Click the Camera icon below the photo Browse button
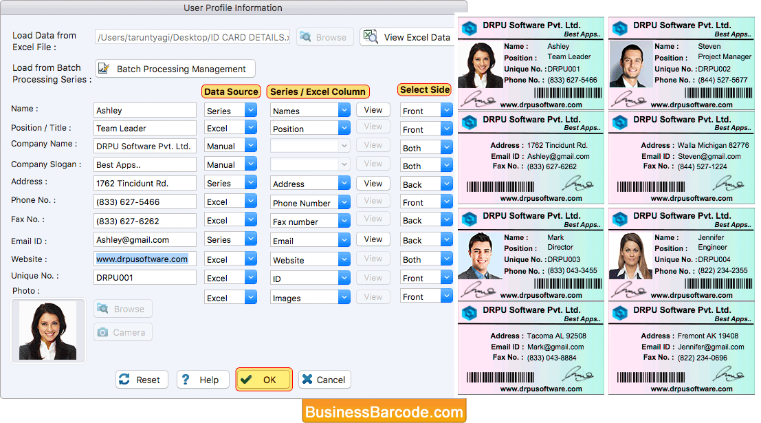This screenshot has width=761, height=423. coord(102,332)
